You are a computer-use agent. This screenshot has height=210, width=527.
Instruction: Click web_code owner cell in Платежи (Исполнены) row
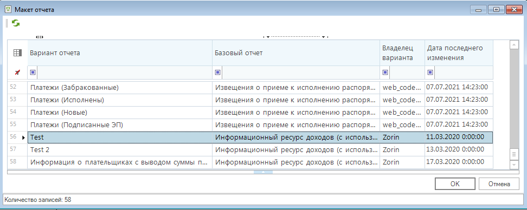[402, 100]
